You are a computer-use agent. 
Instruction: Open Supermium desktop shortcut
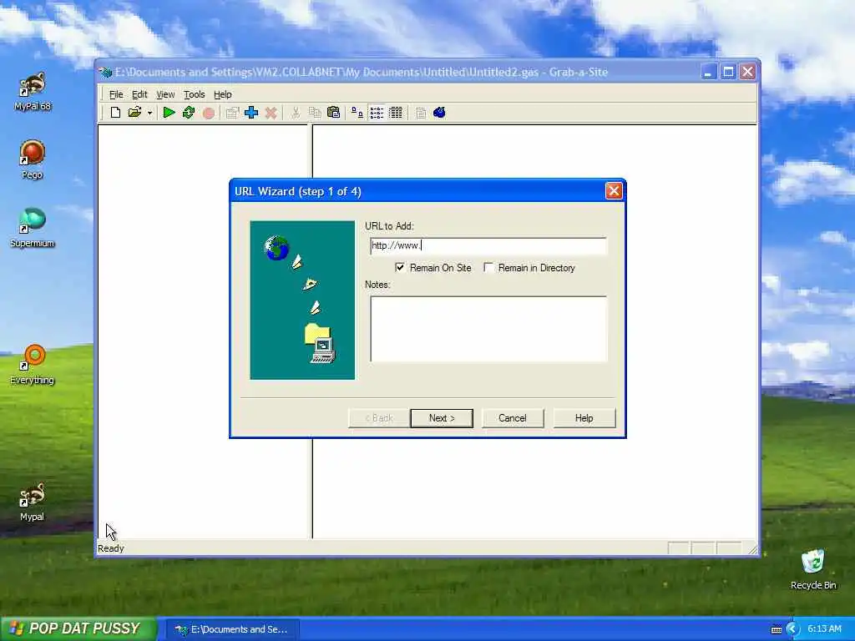tap(33, 229)
